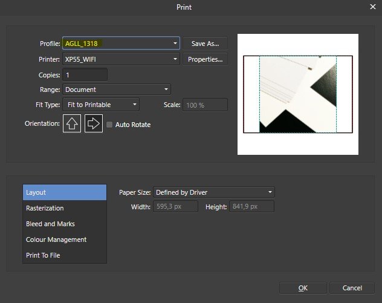Screen dimensions: 382x303
Task: Select the Layout section
Action: 65,192
